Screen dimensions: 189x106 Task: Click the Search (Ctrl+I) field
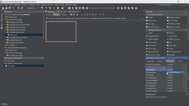(172, 5)
